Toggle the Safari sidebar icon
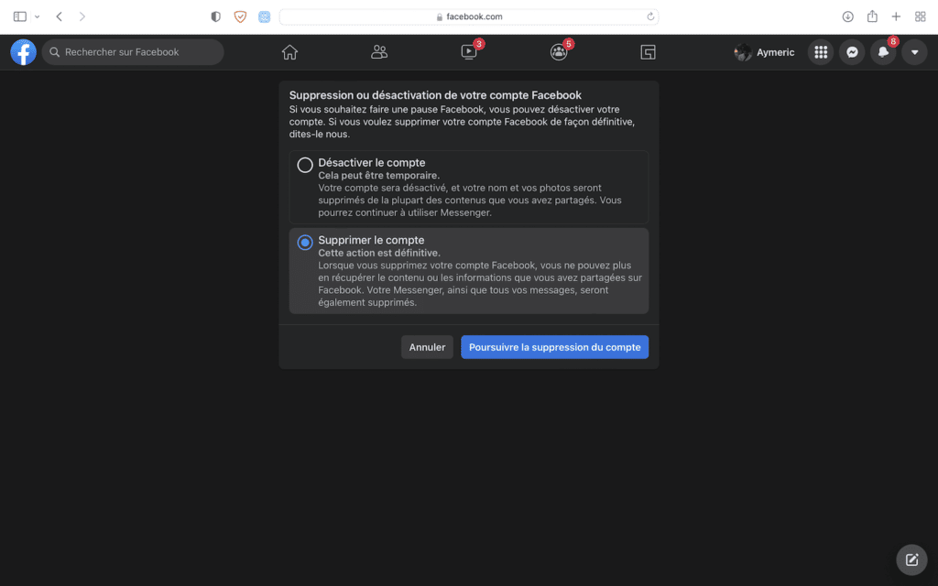 coord(20,16)
